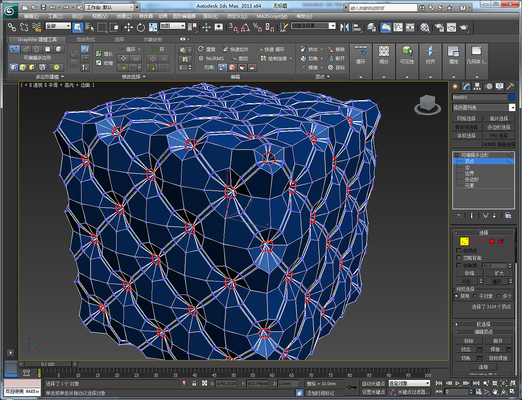Screen dimensions: 522x400
Task: Click the Box001 object color swatch
Action: 512,97
